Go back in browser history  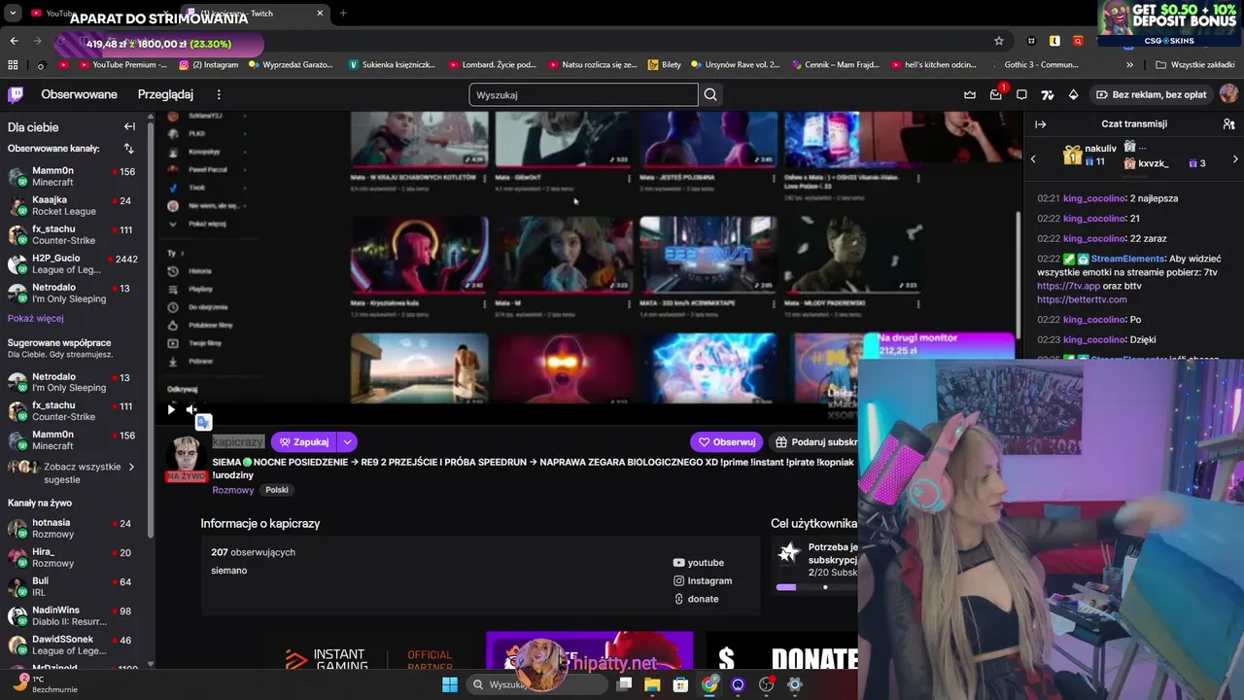(x=14, y=41)
